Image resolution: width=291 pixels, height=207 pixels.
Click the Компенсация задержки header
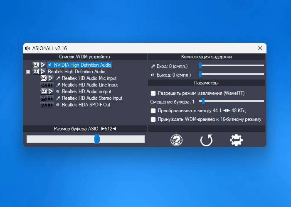coord(206,57)
